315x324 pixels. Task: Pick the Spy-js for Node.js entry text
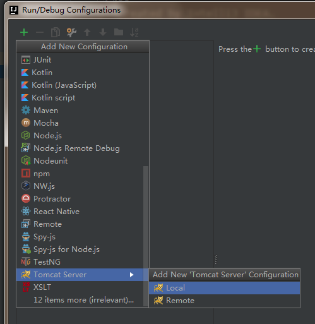pos(66,249)
